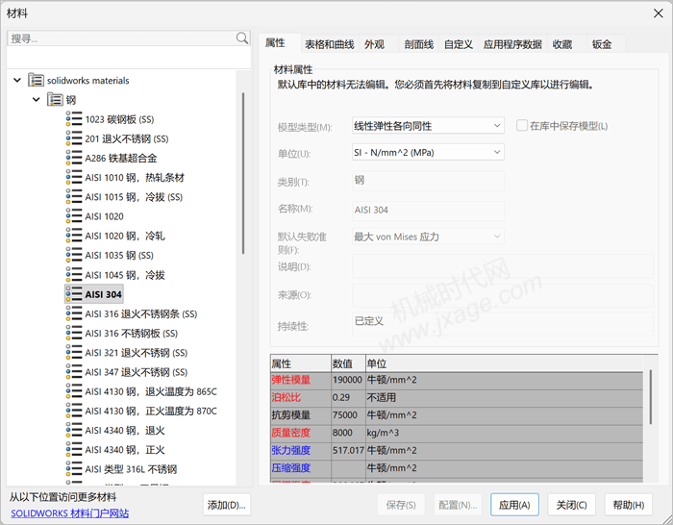Click the icon beside AISI 347 退火不锈钢 (SS)

74,372
